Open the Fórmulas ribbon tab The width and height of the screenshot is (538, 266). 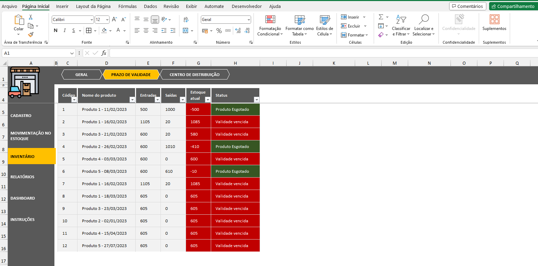coord(127,6)
